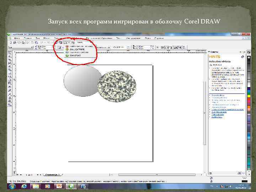The image size is (256, 192).
Task: Choose Corel PHOTO-PAINT from launcher list
Action: [79, 52]
